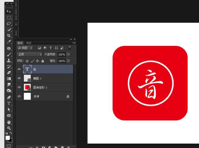The height and width of the screenshot is (148, 199).
Task: Collapse the Layers panel with double arrows
Action: pos(71,39)
